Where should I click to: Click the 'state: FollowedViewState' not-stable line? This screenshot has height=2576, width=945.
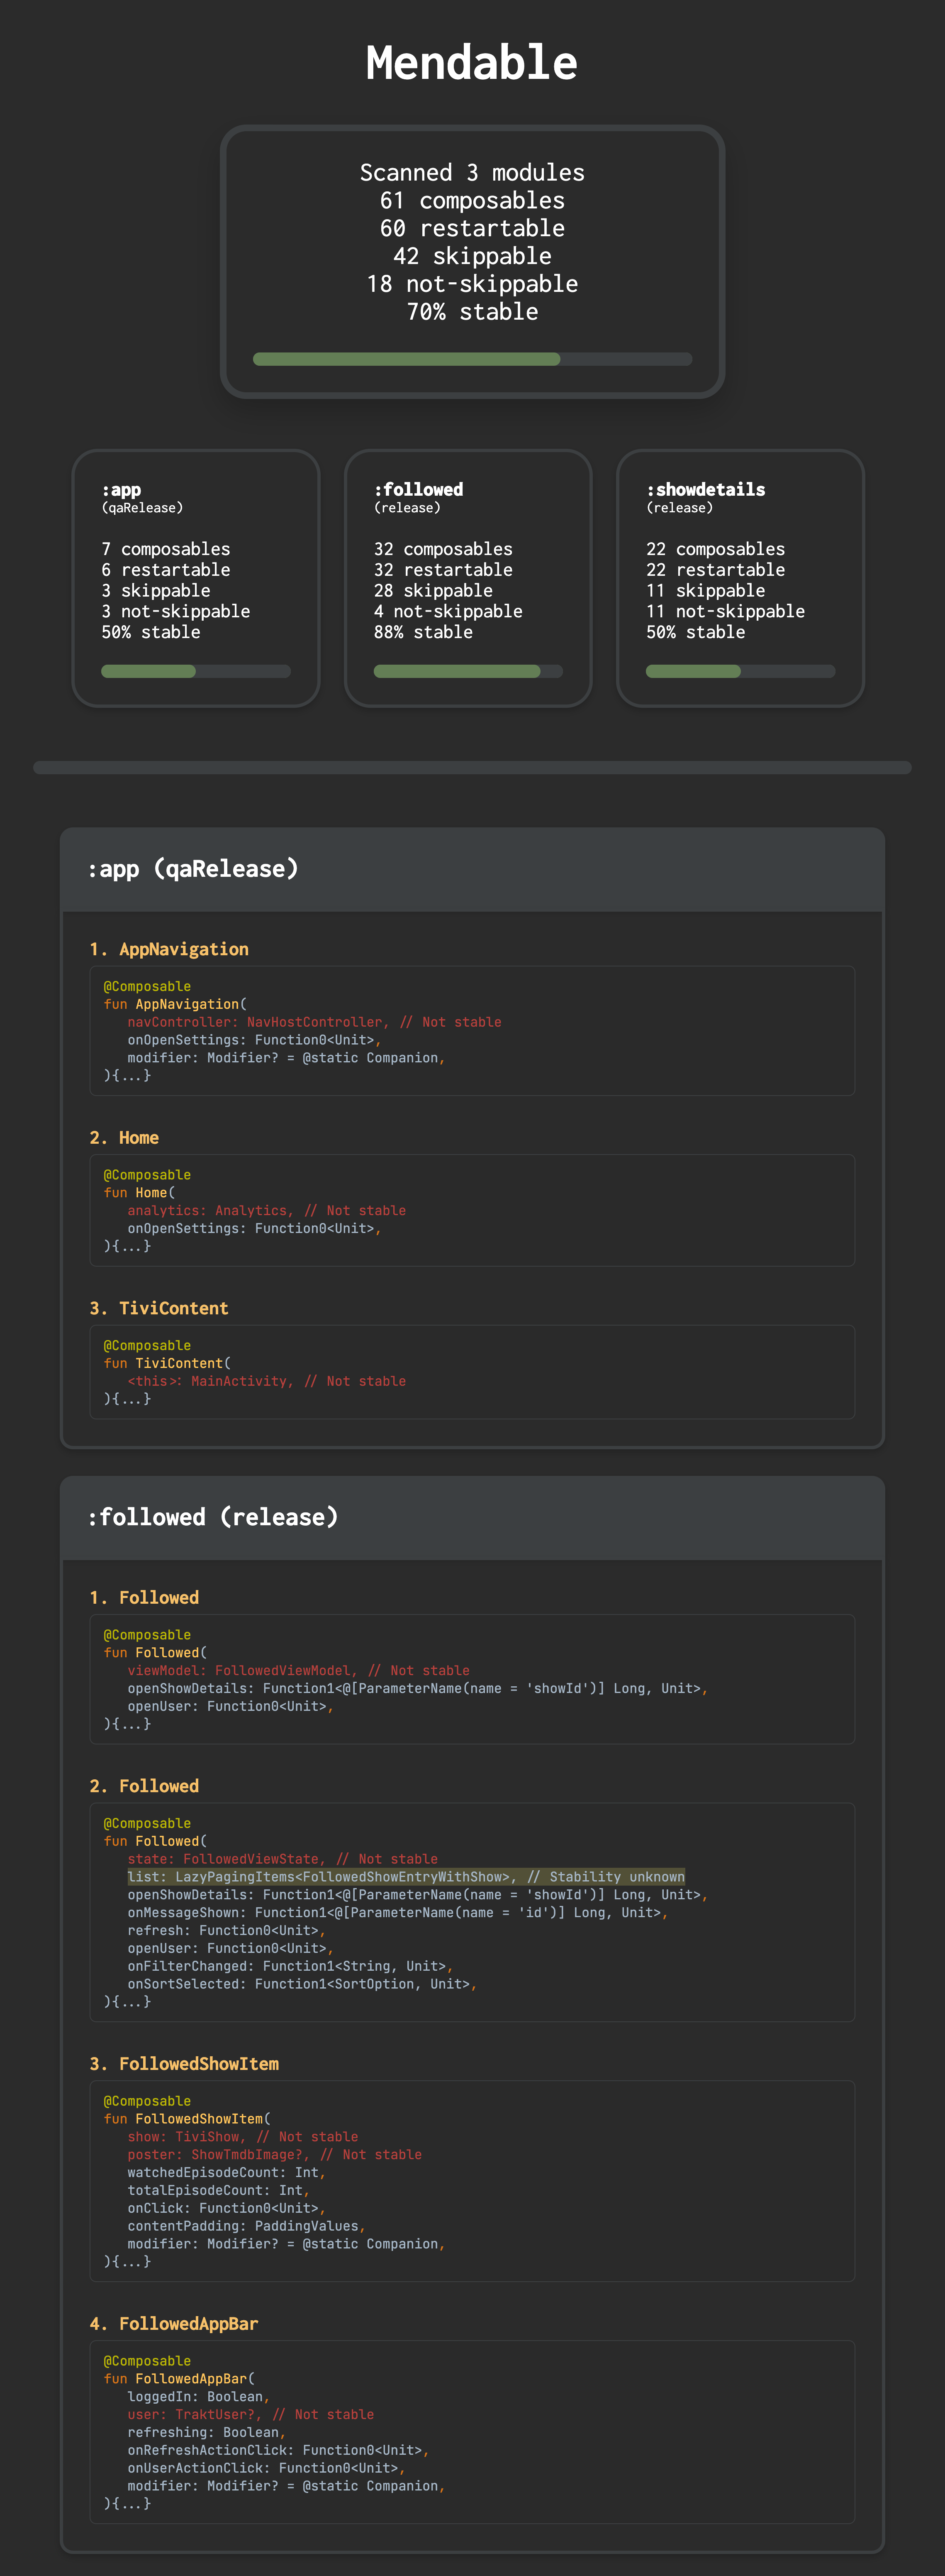coord(283,1859)
